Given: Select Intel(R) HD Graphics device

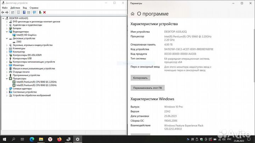Looking at the screenshot, I should [26, 35].
